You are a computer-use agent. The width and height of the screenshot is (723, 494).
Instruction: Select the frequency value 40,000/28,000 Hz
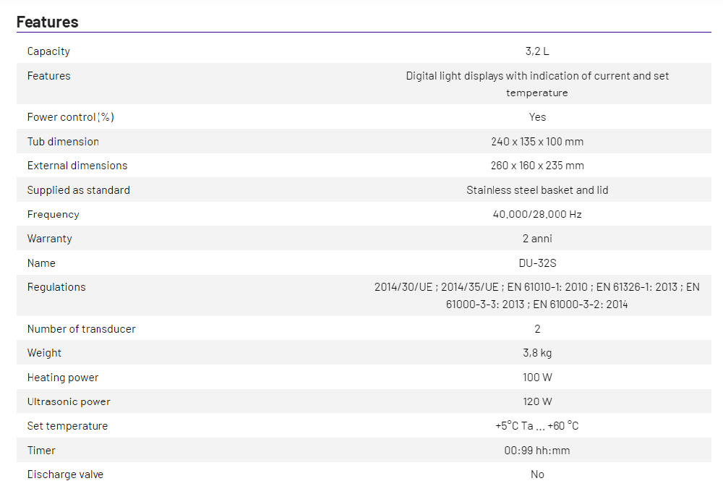click(536, 215)
